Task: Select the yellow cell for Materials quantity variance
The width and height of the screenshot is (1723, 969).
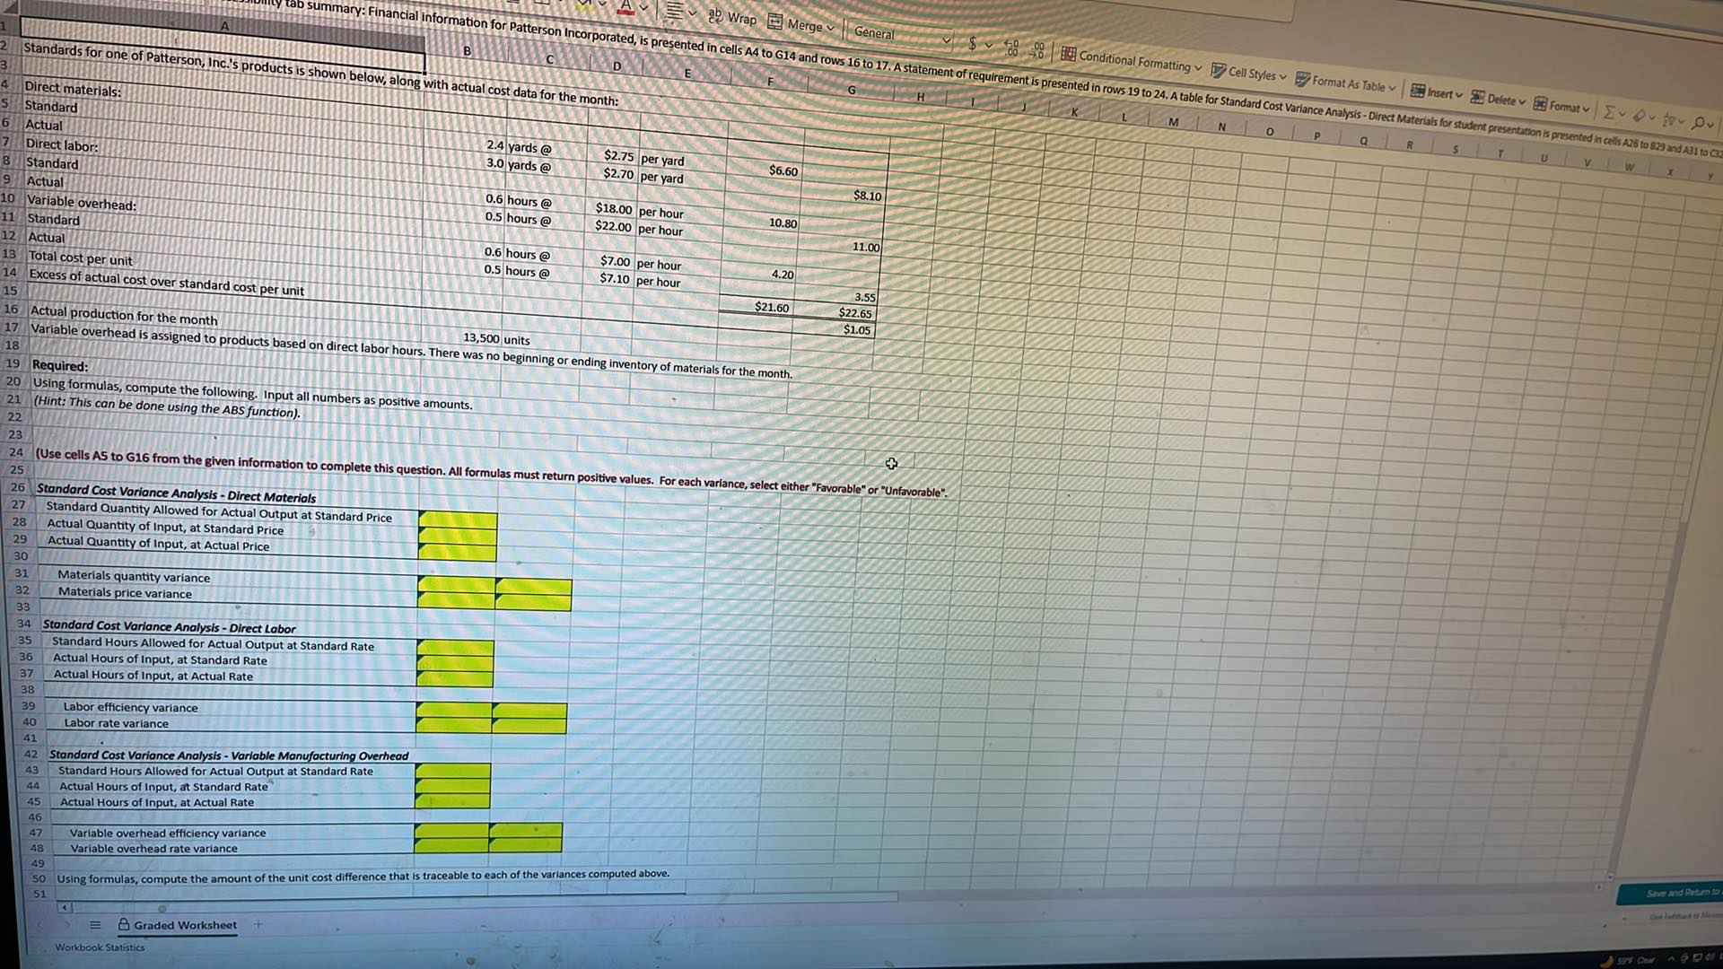Action: (456, 584)
